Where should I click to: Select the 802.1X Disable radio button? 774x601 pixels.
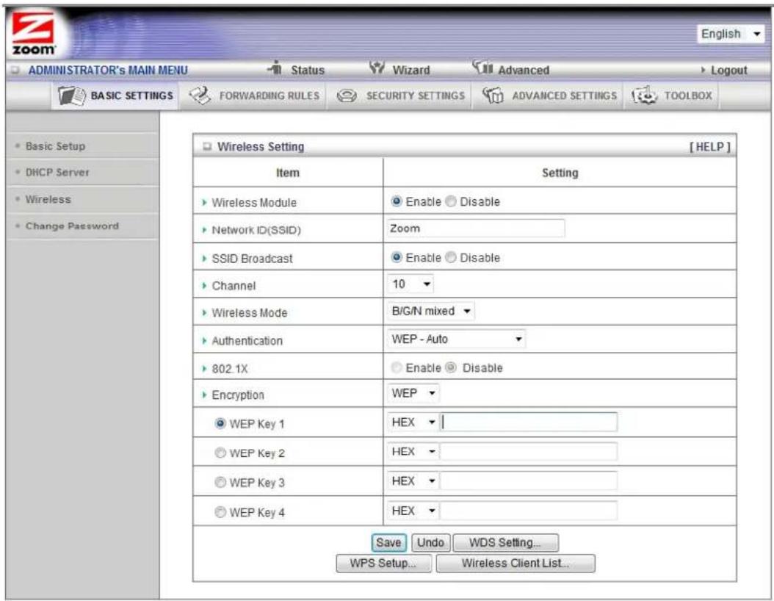pos(451,367)
